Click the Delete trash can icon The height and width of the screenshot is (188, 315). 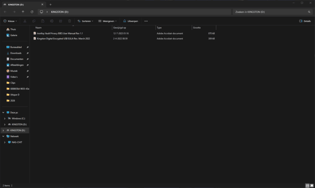click(x=69, y=21)
